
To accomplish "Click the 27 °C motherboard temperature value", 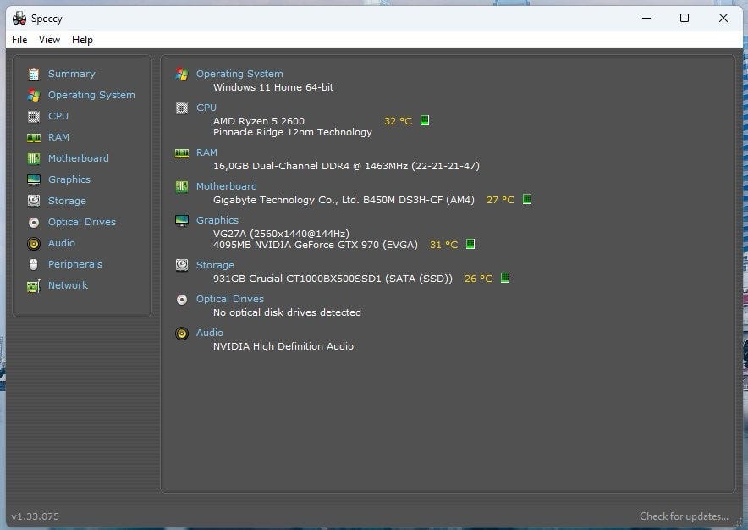I will coord(500,200).
